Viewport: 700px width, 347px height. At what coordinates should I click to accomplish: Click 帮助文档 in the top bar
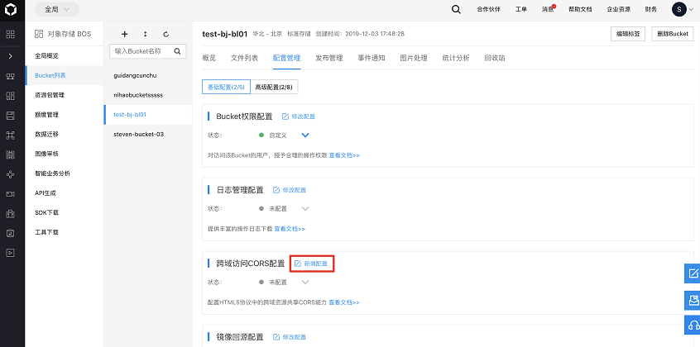tap(580, 9)
